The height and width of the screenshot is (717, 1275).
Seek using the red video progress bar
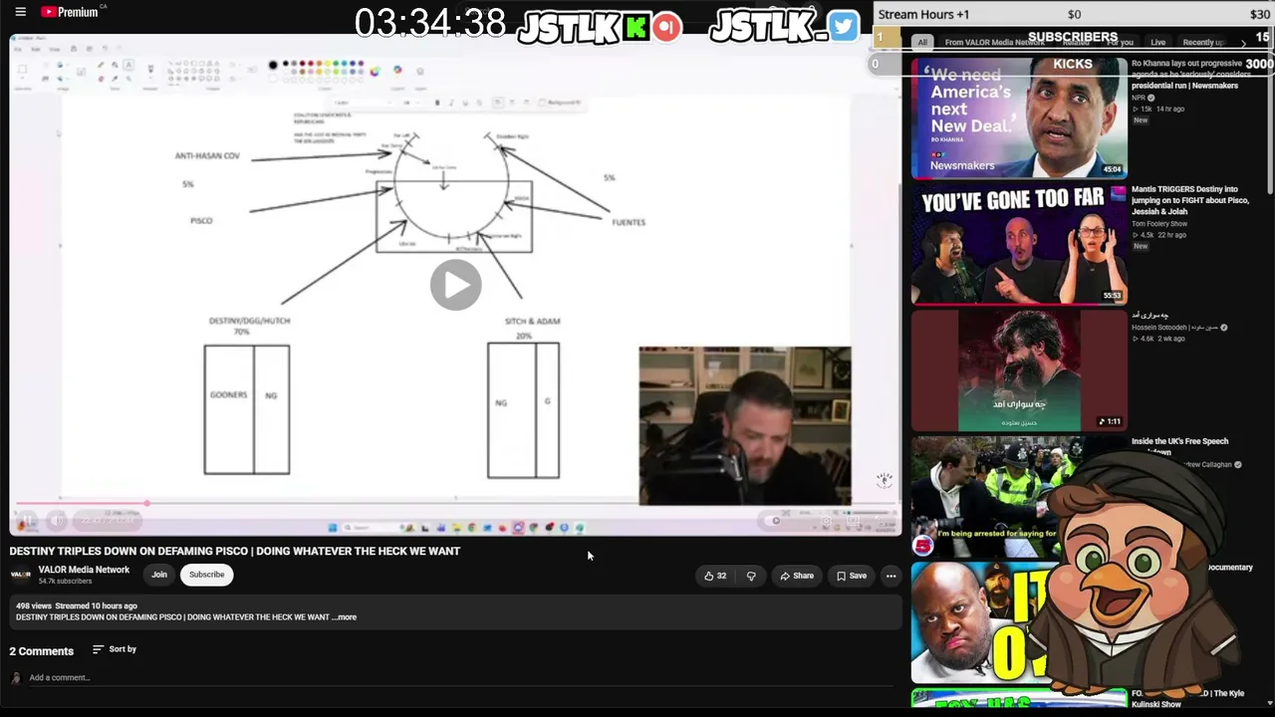(454, 505)
